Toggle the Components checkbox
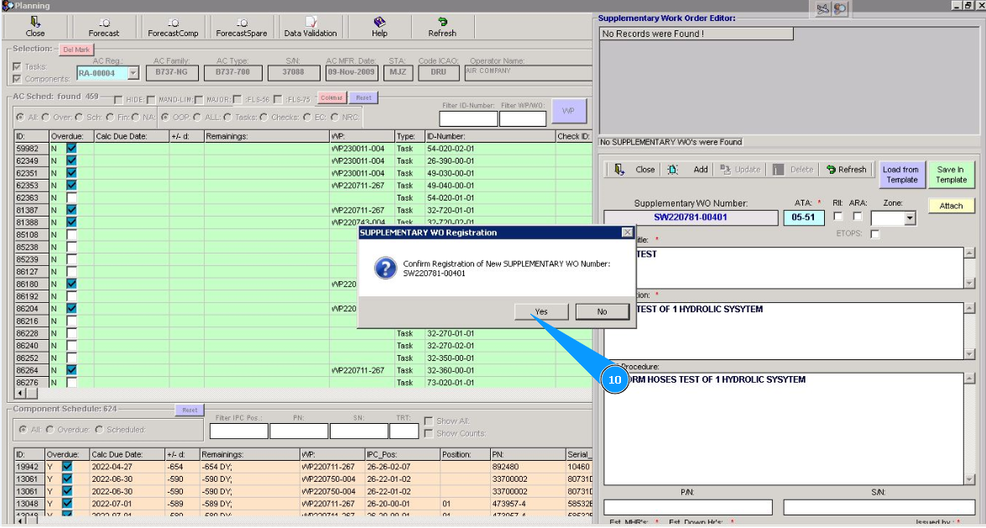The image size is (986, 528). tap(17, 79)
